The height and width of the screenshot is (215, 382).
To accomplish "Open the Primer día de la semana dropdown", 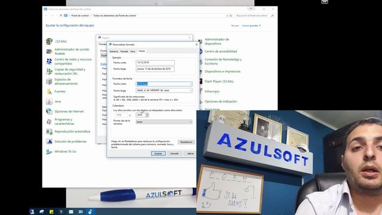I will pos(164,122).
